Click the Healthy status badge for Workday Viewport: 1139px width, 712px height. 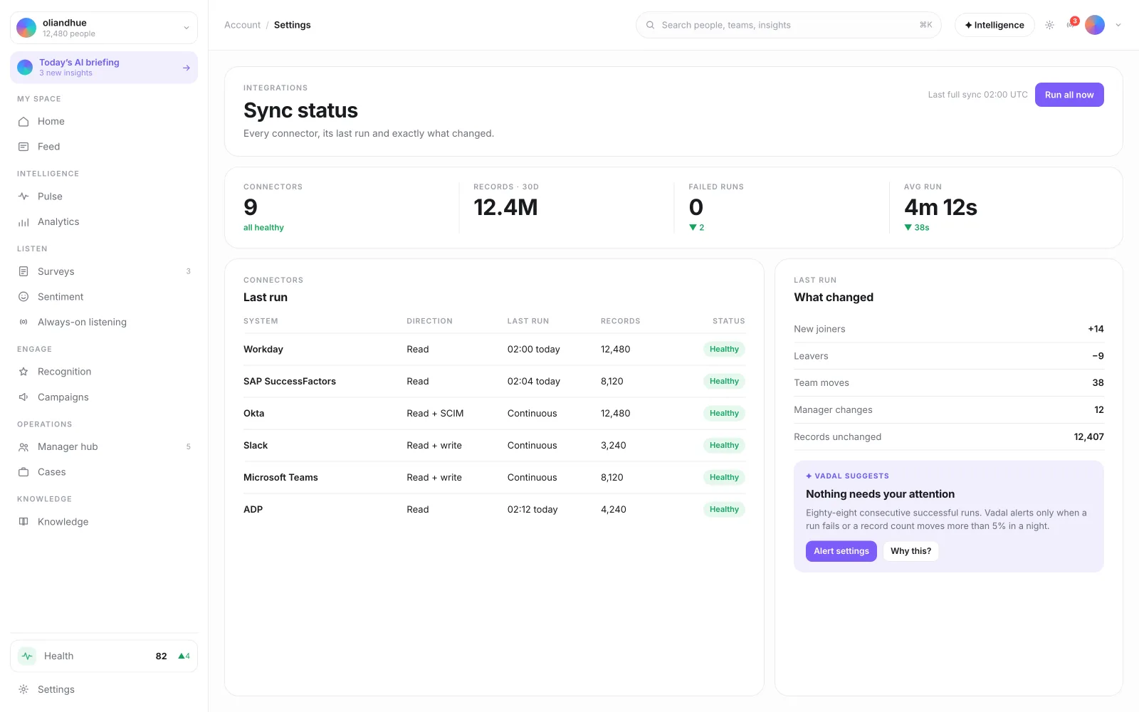724,350
